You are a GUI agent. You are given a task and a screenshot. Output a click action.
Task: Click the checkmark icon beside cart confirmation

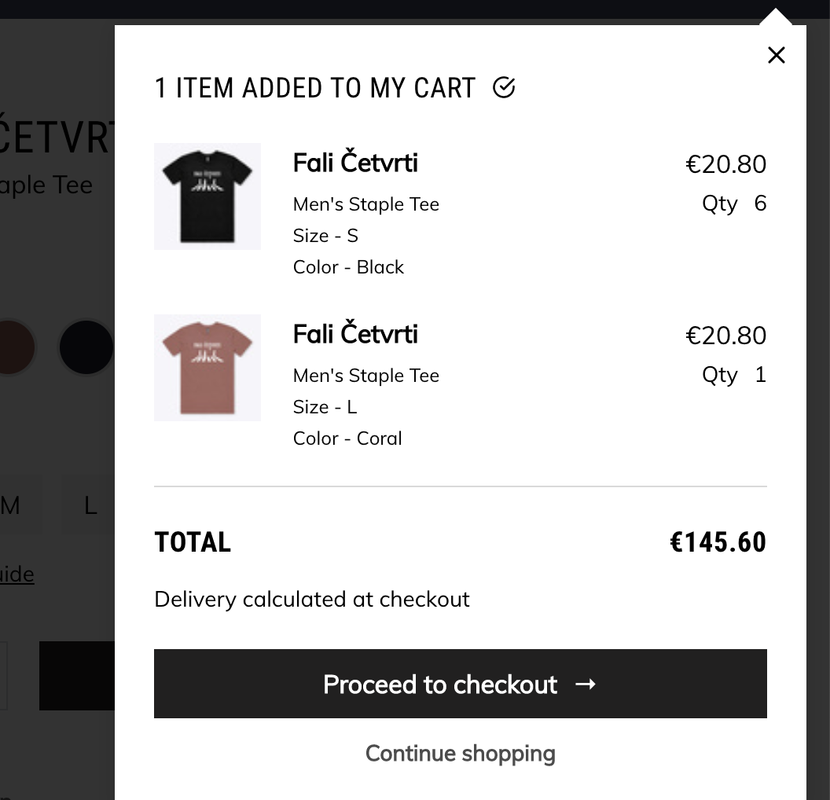pyautogui.click(x=505, y=87)
